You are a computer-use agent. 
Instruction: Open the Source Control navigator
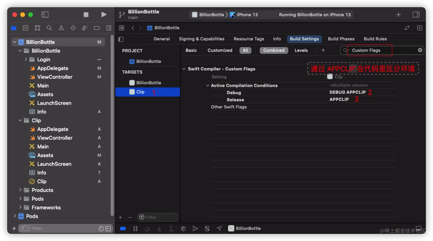tap(25, 28)
